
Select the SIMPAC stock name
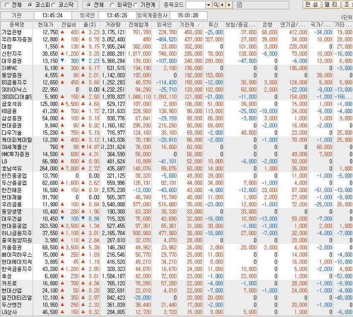pos(9,68)
